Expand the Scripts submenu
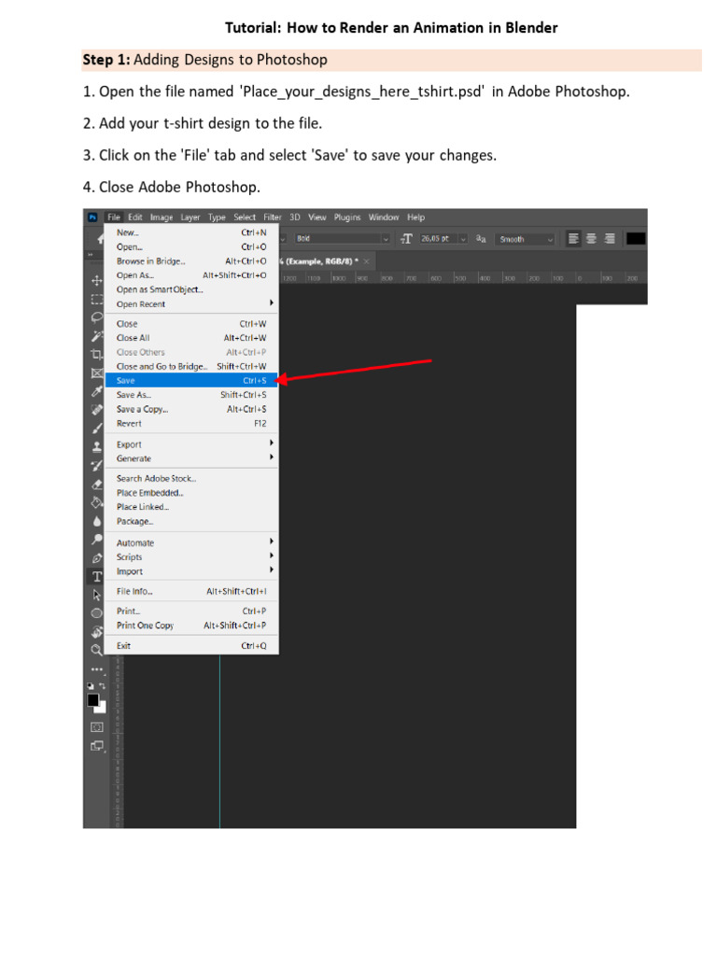Screen dimensions: 717x956 point(191,556)
